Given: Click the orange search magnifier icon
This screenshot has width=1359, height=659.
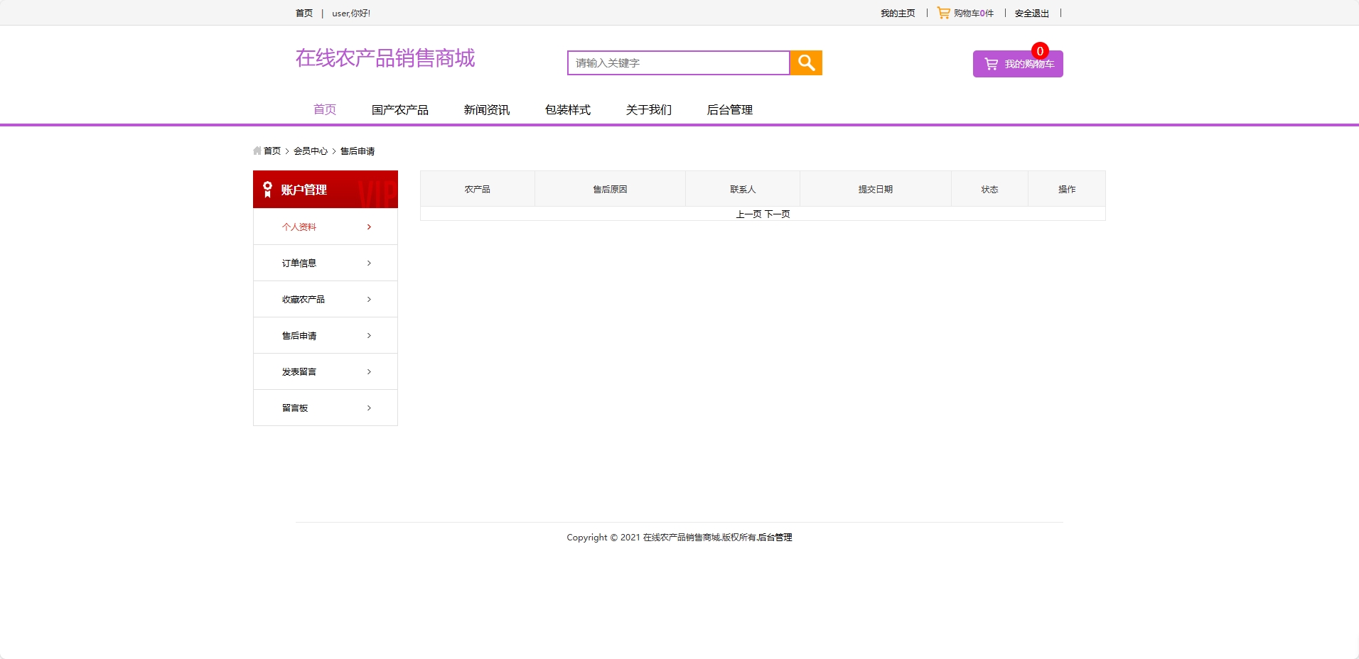Looking at the screenshot, I should click(x=805, y=62).
